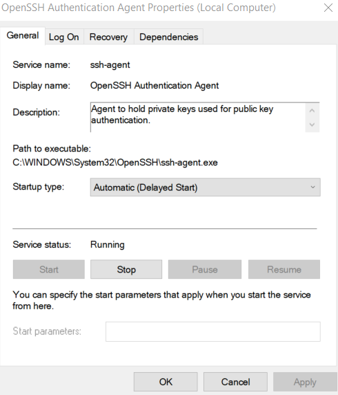Switch to the Recovery tab

click(x=108, y=37)
